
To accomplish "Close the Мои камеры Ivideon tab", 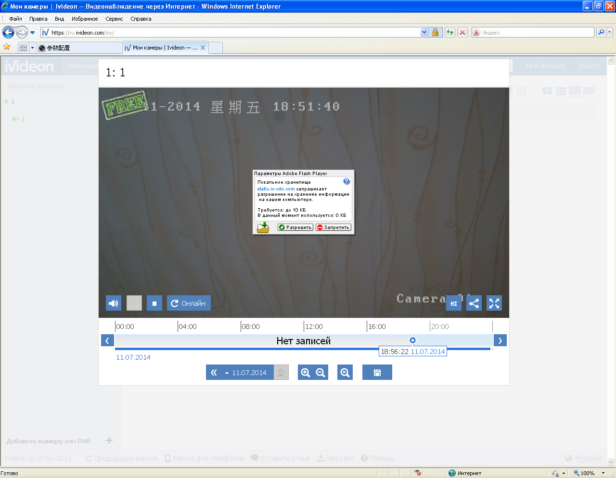I will pyautogui.click(x=203, y=48).
